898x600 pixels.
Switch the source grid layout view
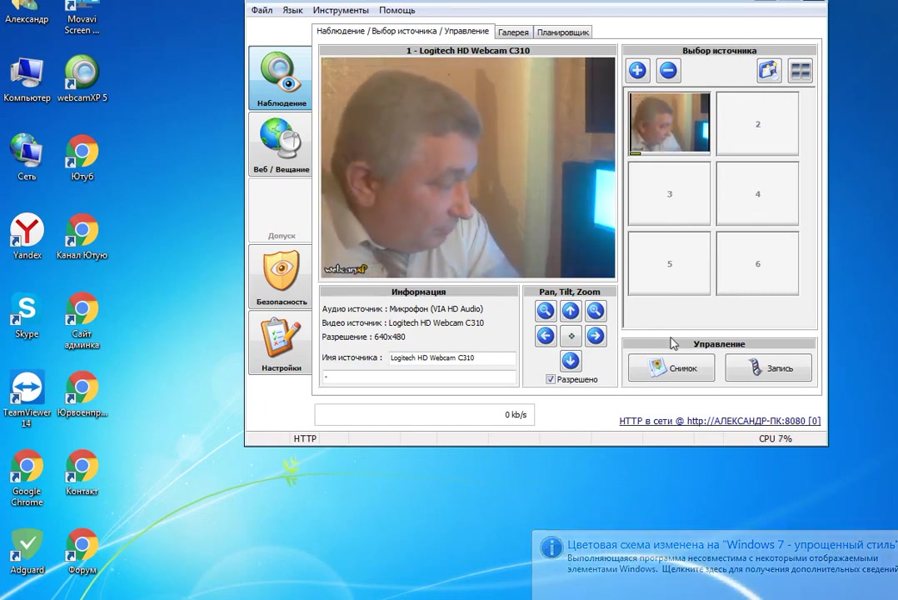[800, 71]
